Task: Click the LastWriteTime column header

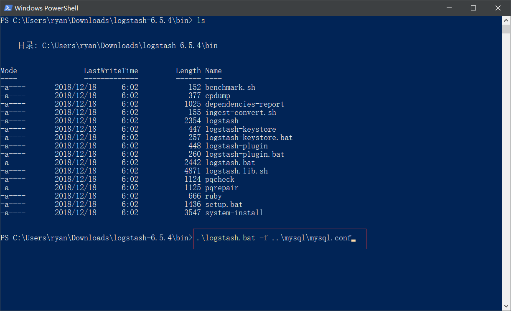Action: [x=111, y=71]
